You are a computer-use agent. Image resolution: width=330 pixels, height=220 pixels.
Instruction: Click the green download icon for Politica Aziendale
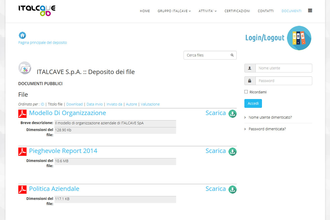pyautogui.click(x=232, y=190)
